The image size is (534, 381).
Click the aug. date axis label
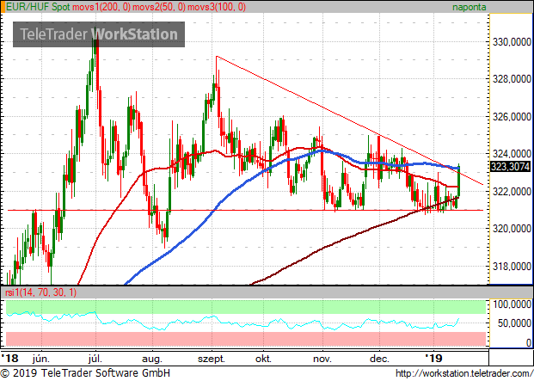pos(152,359)
